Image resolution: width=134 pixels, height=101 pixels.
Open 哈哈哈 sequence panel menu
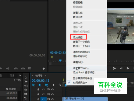pos(46,76)
